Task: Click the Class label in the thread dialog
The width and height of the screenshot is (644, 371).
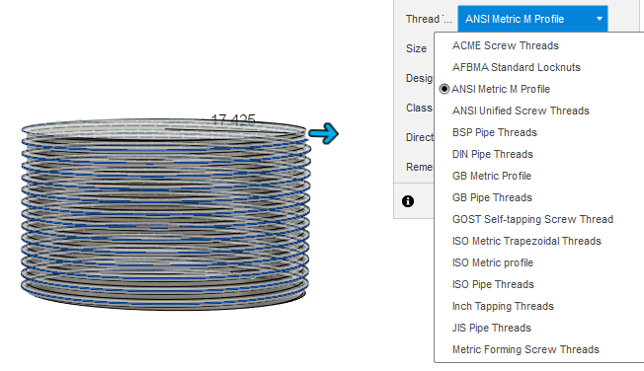Action: (x=419, y=108)
